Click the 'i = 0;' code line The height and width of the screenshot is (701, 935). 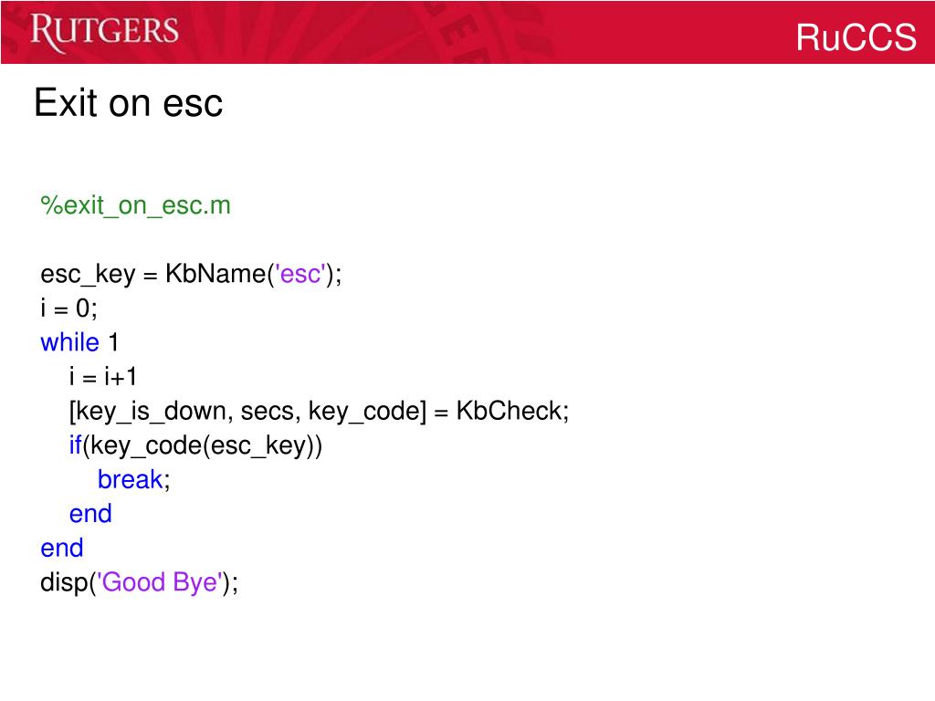coord(68,309)
